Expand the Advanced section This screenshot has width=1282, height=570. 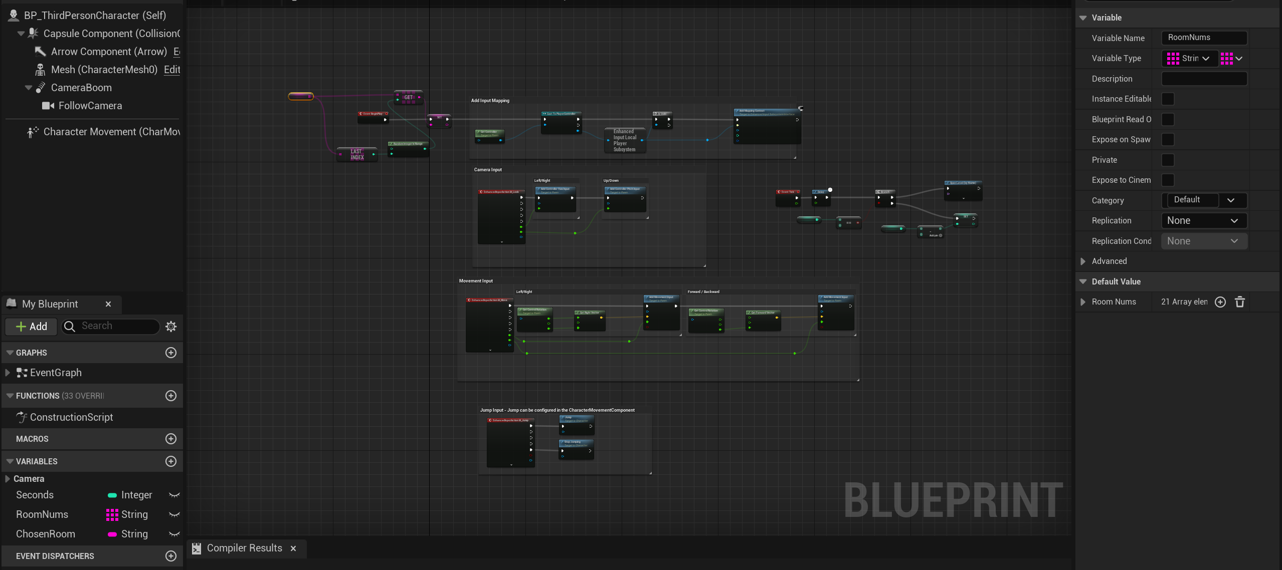(x=1083, y=261)
